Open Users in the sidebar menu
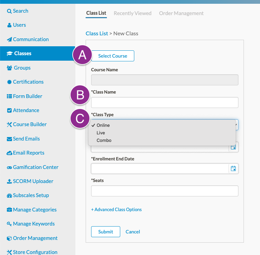The height and width of the screenshot is (255, 260). (x=20, y=25)
